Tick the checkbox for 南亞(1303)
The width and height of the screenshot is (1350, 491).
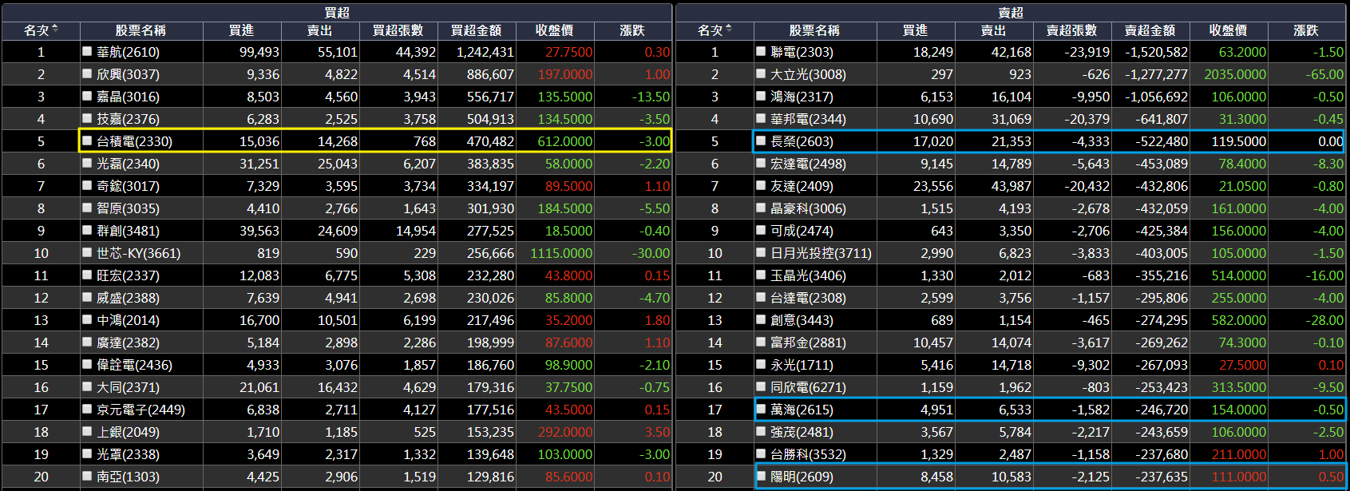87,476
